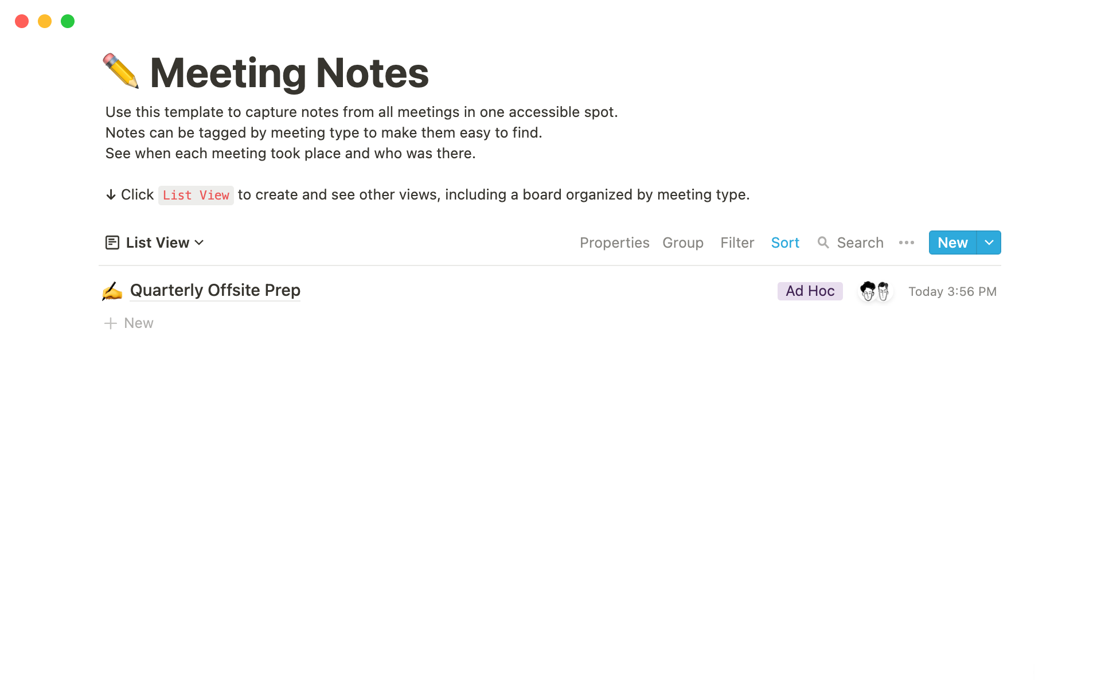Click the Filter menu item
1101x688 pixels.
click(x=736, y=243)
